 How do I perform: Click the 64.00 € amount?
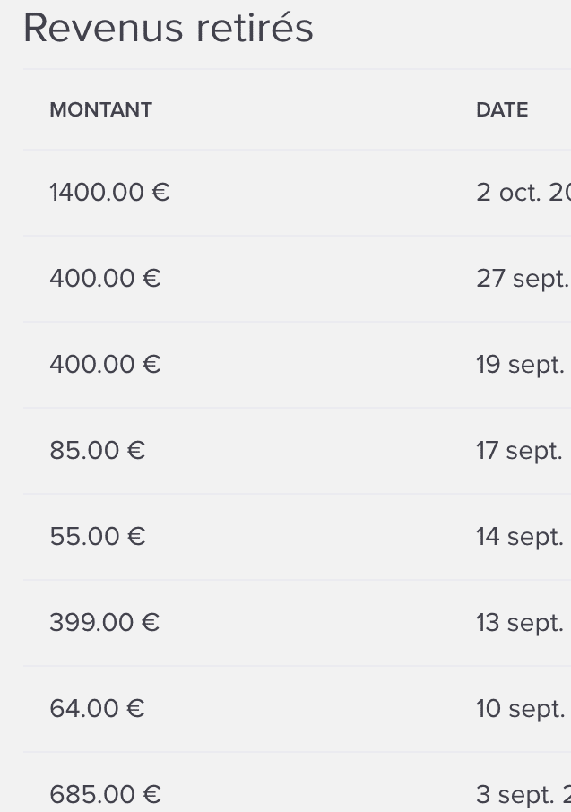pyautogui.click(x=97, y=709)
